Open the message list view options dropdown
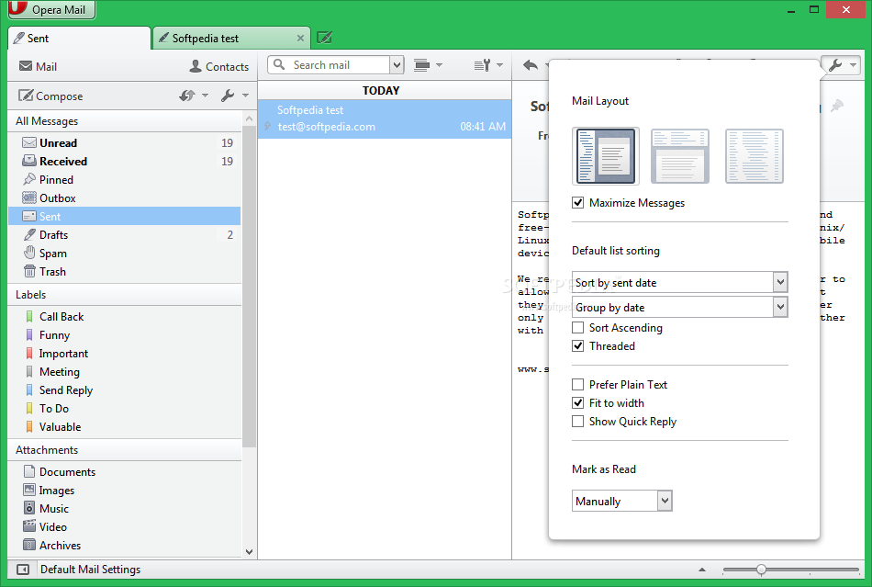Screen dimensions: 872x587 [x=429, y=65]
